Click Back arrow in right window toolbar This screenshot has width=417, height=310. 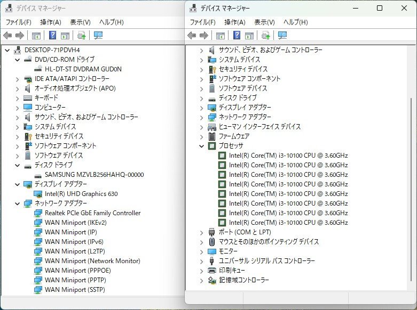(x=192, y=35)
